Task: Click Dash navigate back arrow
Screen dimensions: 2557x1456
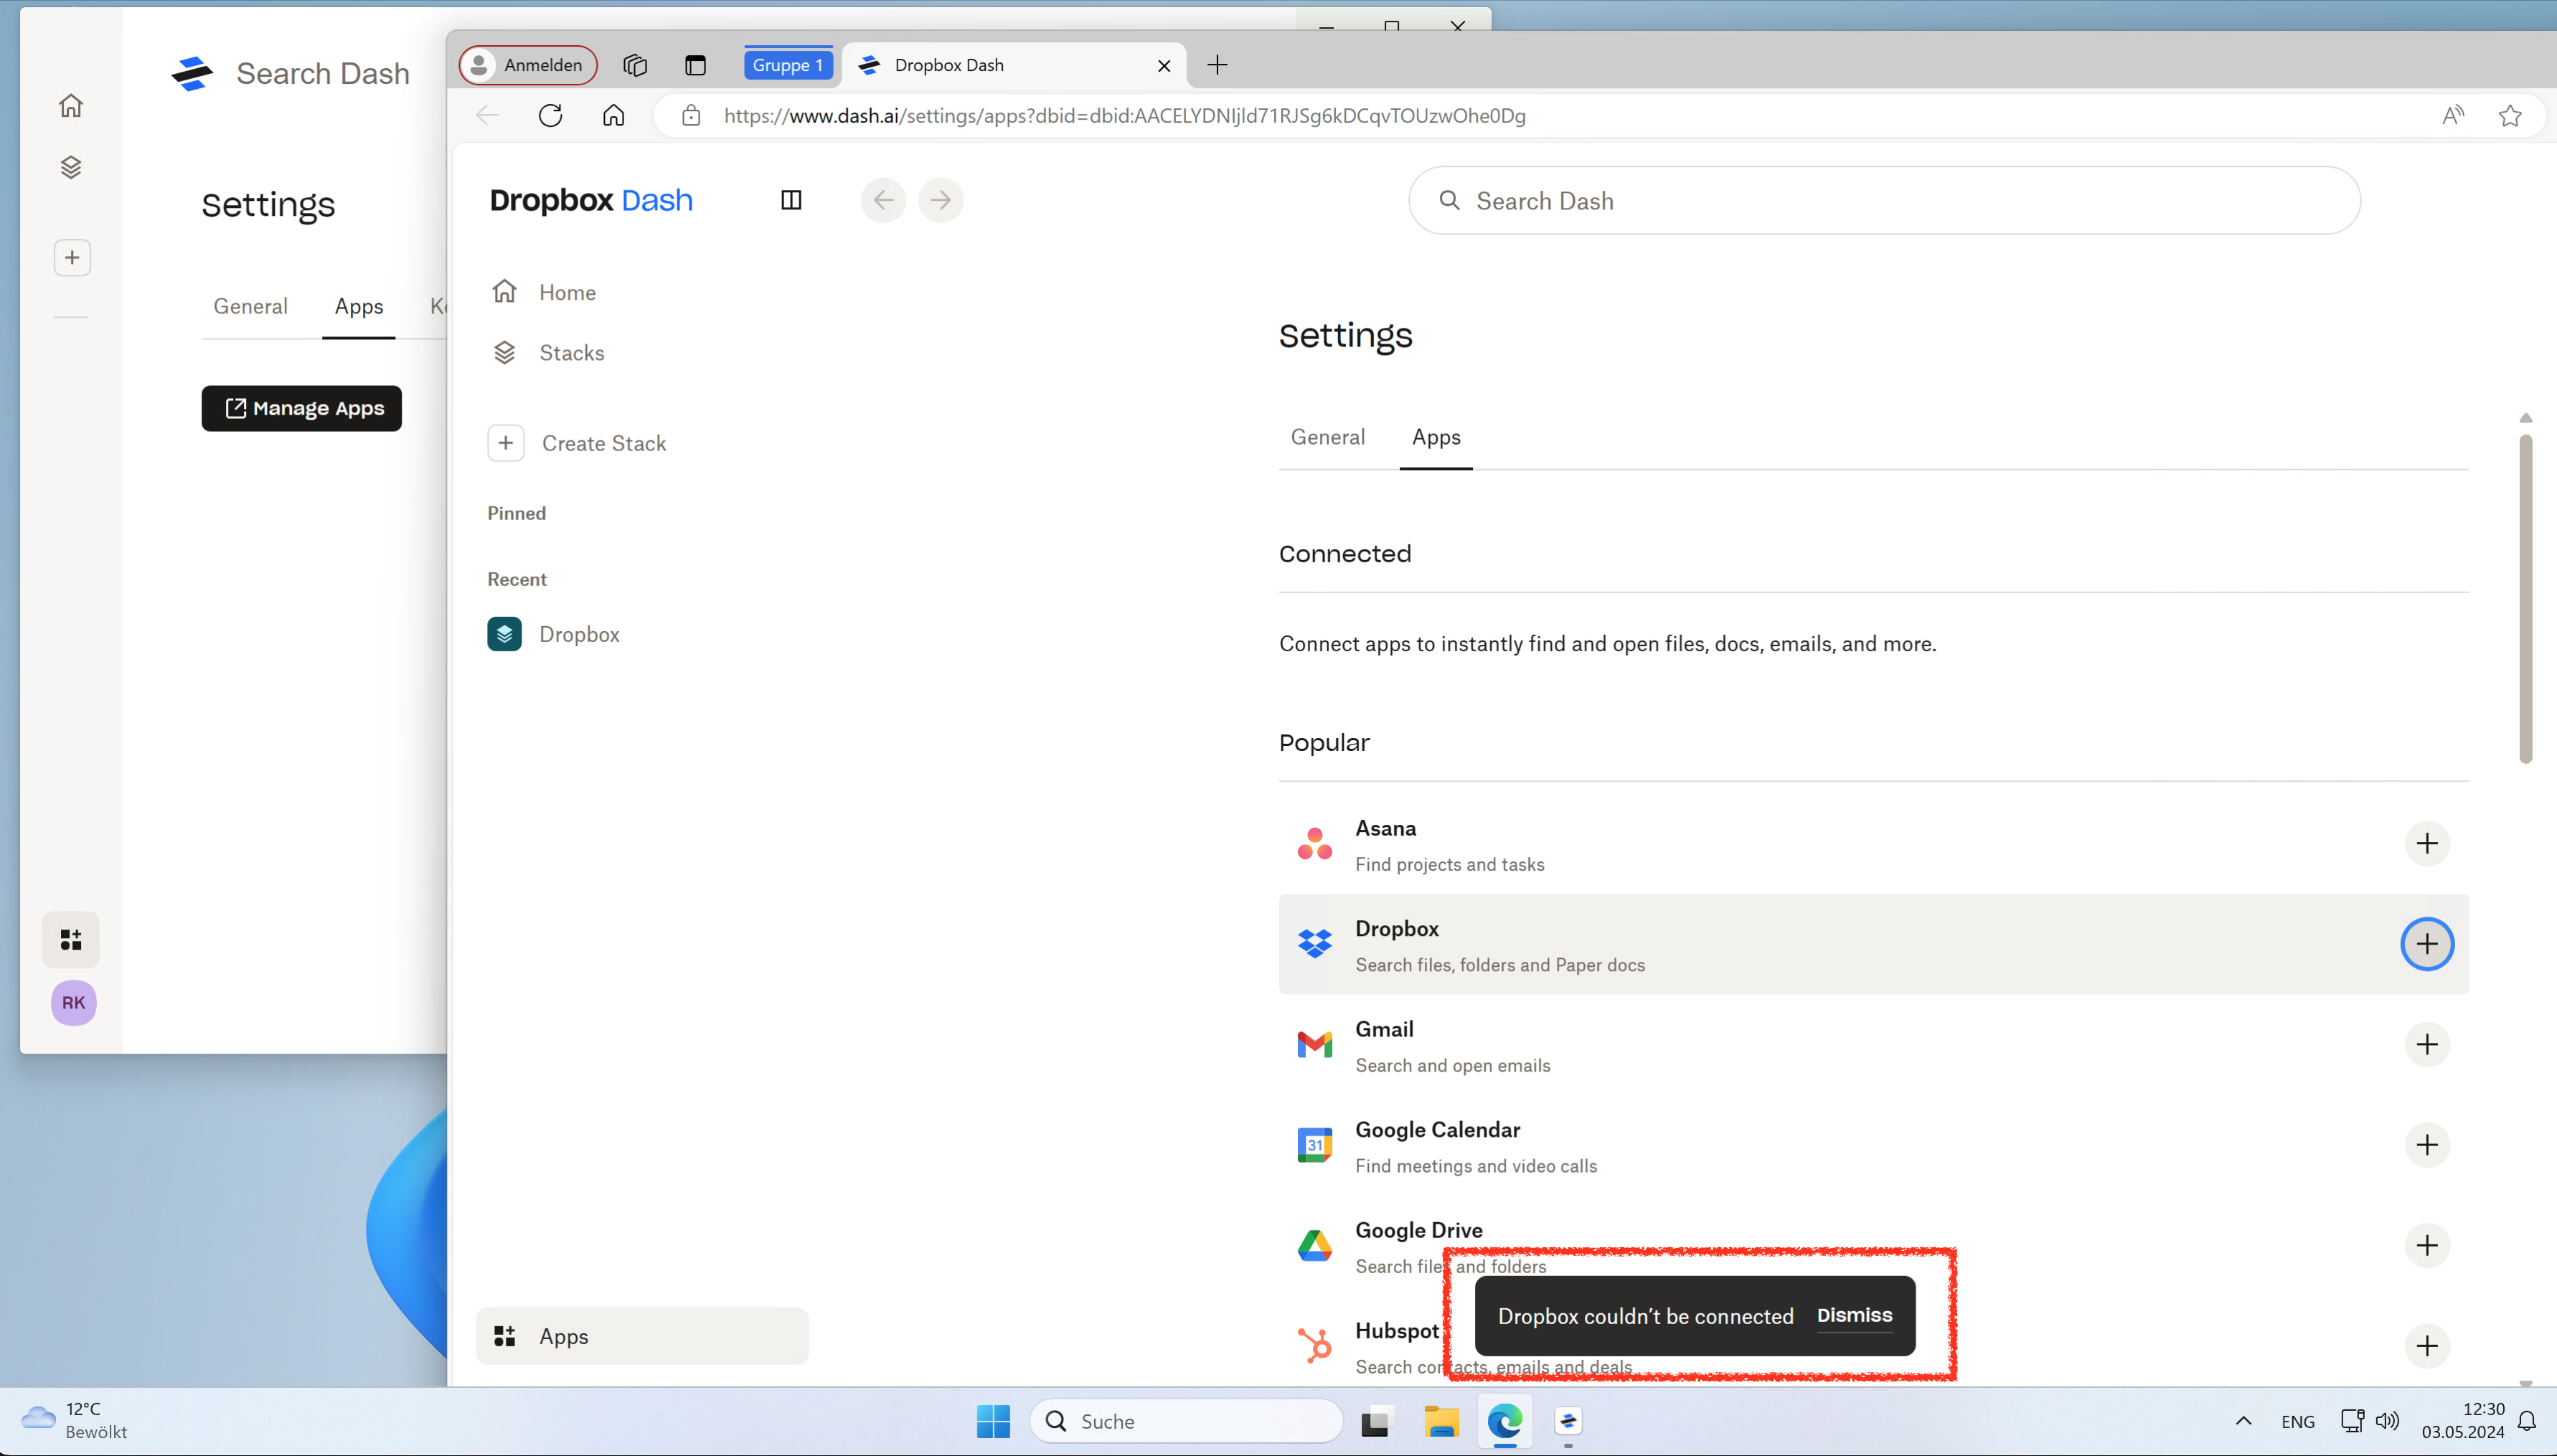Action: pyautogui.click(x=884, y=200)
